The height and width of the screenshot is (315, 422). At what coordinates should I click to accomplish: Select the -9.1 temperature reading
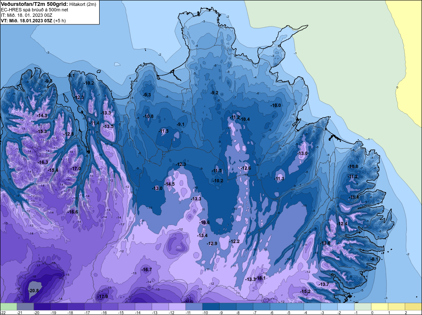coord(181,124)
